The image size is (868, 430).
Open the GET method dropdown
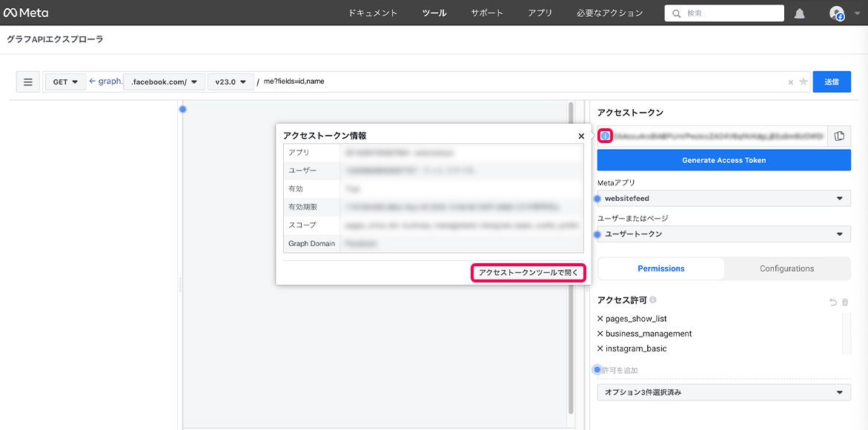click(x=65, y=82)
